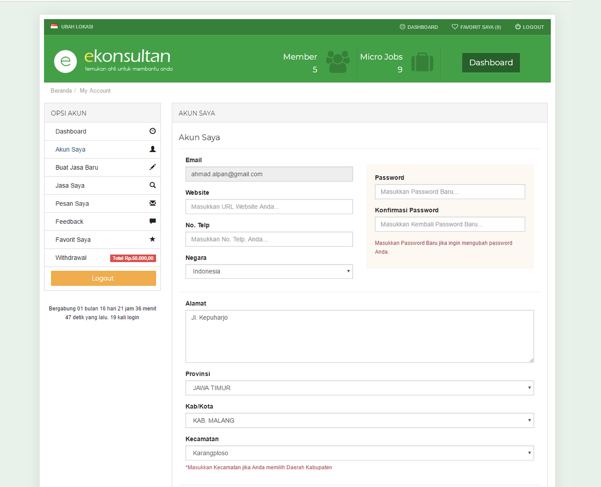Click the Member people group icon
This screenshot has width=601, height=487.
[338, 61]
